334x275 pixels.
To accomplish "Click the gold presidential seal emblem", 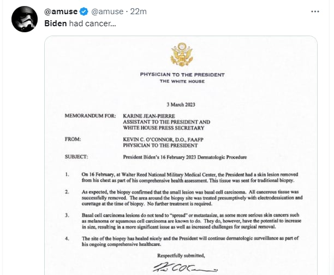I will coord(182,55).
